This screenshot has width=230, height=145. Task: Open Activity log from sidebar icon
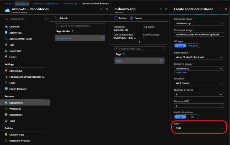tap(6, 33)
